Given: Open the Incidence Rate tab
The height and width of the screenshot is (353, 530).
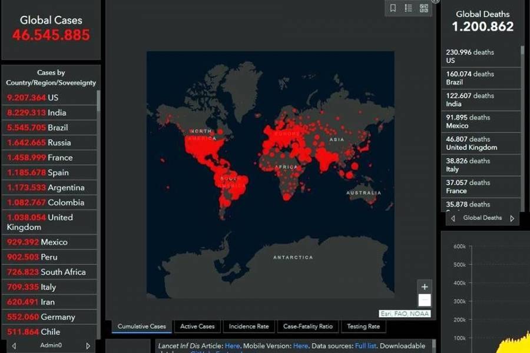Looking at the screenshot, I should point(249,327).
